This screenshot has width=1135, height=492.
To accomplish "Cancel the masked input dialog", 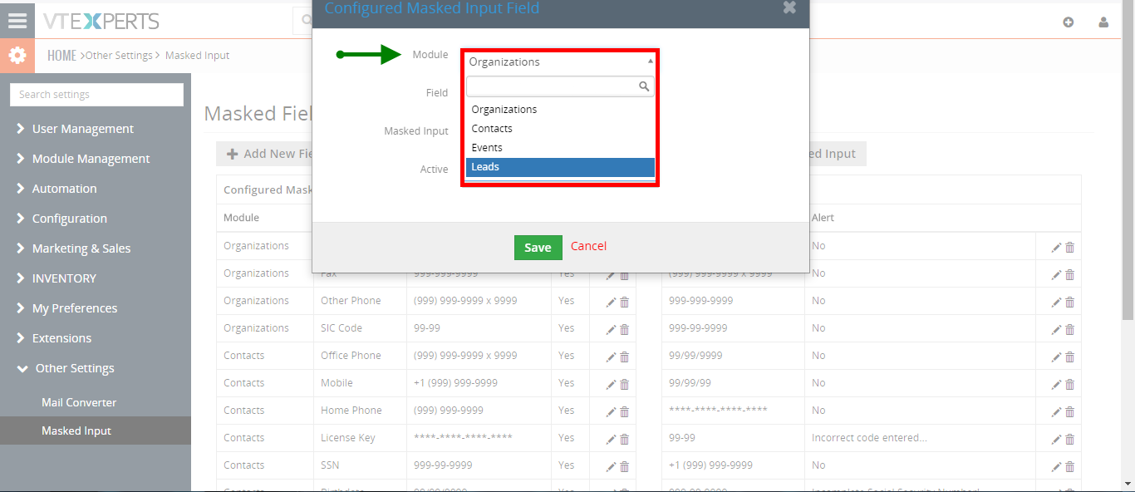I will [x=588, y=246].
